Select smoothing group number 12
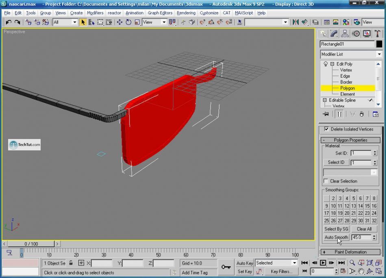The height and width of the screenshot is (278, 386). 347,206
